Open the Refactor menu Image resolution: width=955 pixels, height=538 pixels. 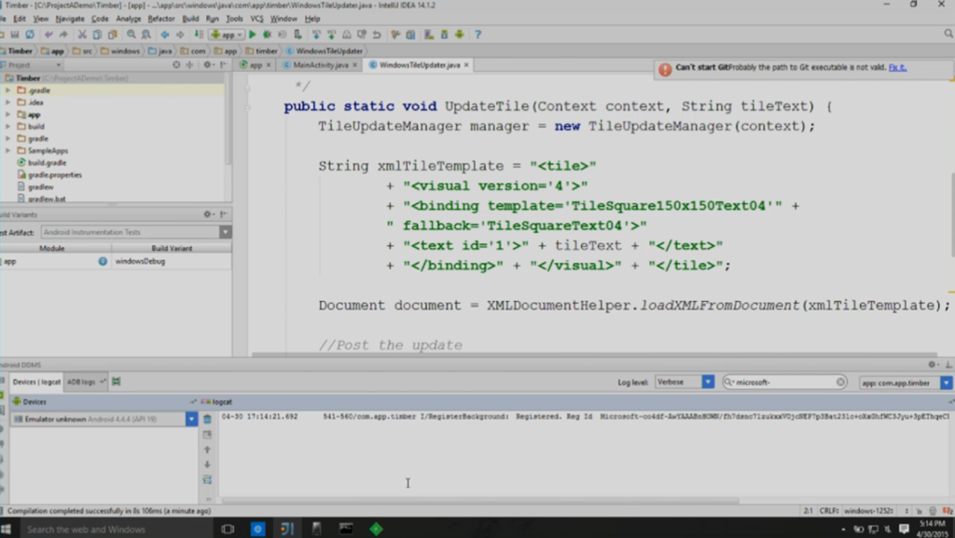[160, 19]
